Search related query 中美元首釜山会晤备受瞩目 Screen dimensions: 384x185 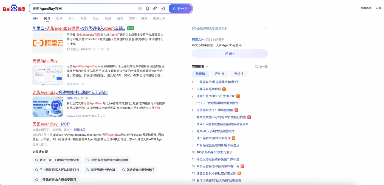point(56,180)
